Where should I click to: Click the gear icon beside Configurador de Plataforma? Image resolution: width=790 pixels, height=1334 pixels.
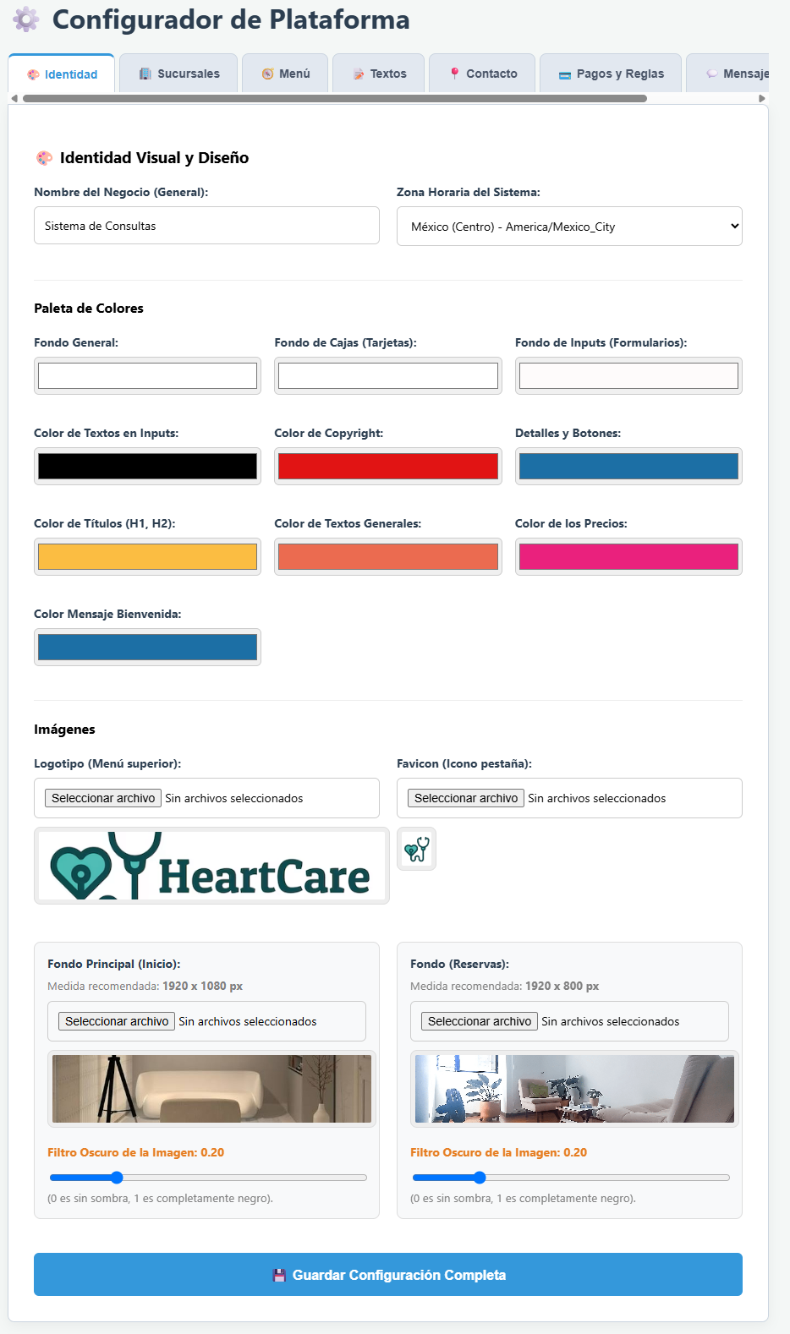[26, 19]
